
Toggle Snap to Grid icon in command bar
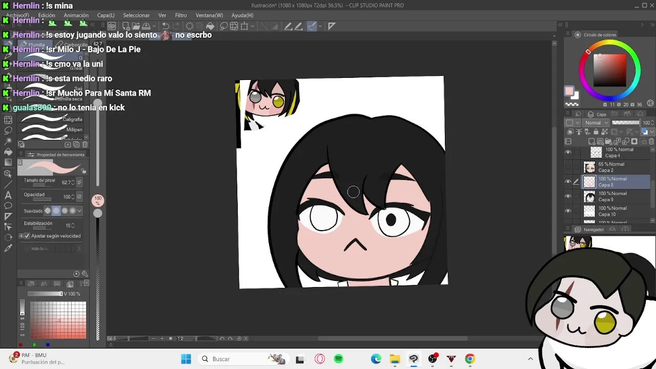pyautogui.click(x=234, y=26)
